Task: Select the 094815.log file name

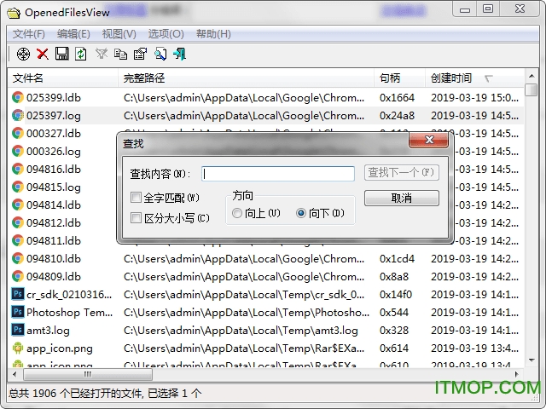Action: [x=54, y=187]
